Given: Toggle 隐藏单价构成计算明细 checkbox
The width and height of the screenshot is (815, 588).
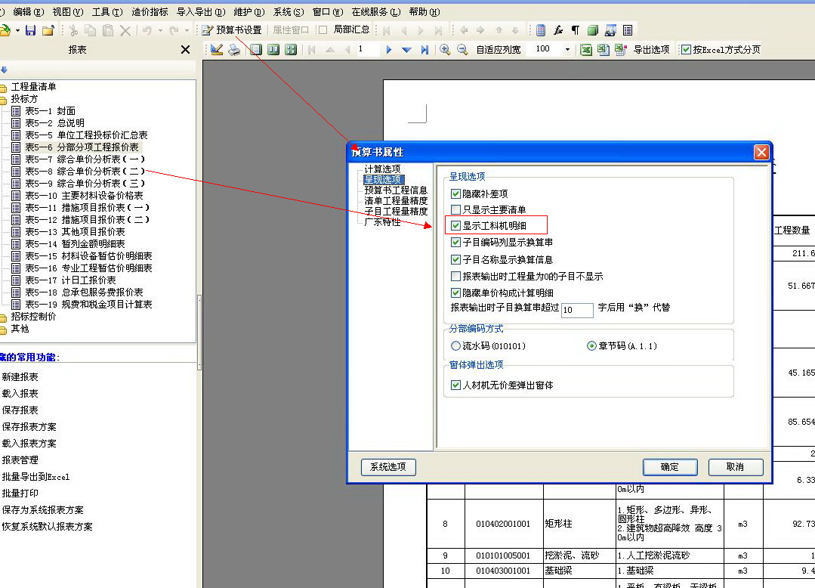Looking at the screenshot, I should (x=455, y=292).
